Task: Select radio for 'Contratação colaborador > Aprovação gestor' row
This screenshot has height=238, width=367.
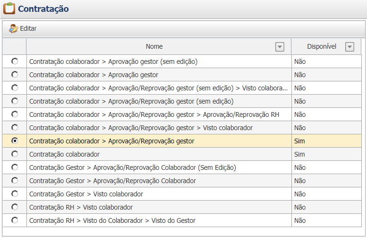Action: point(15,74)
